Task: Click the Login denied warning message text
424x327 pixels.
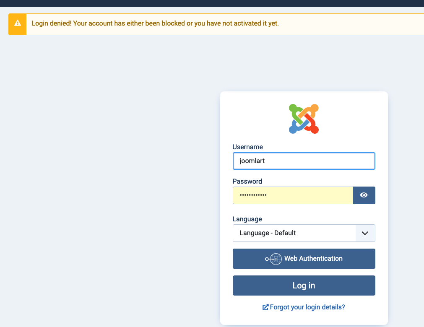Action: click(155, 23)
